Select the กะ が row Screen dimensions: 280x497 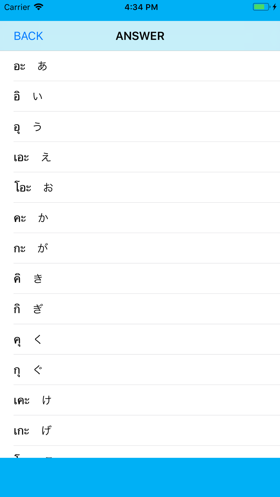(x=140, y=248)
